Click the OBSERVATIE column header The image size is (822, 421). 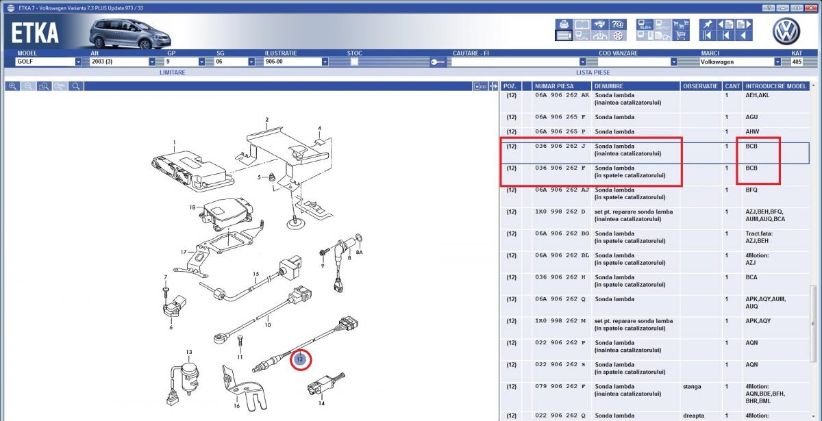pyautogui.click(x=701, y=86)
